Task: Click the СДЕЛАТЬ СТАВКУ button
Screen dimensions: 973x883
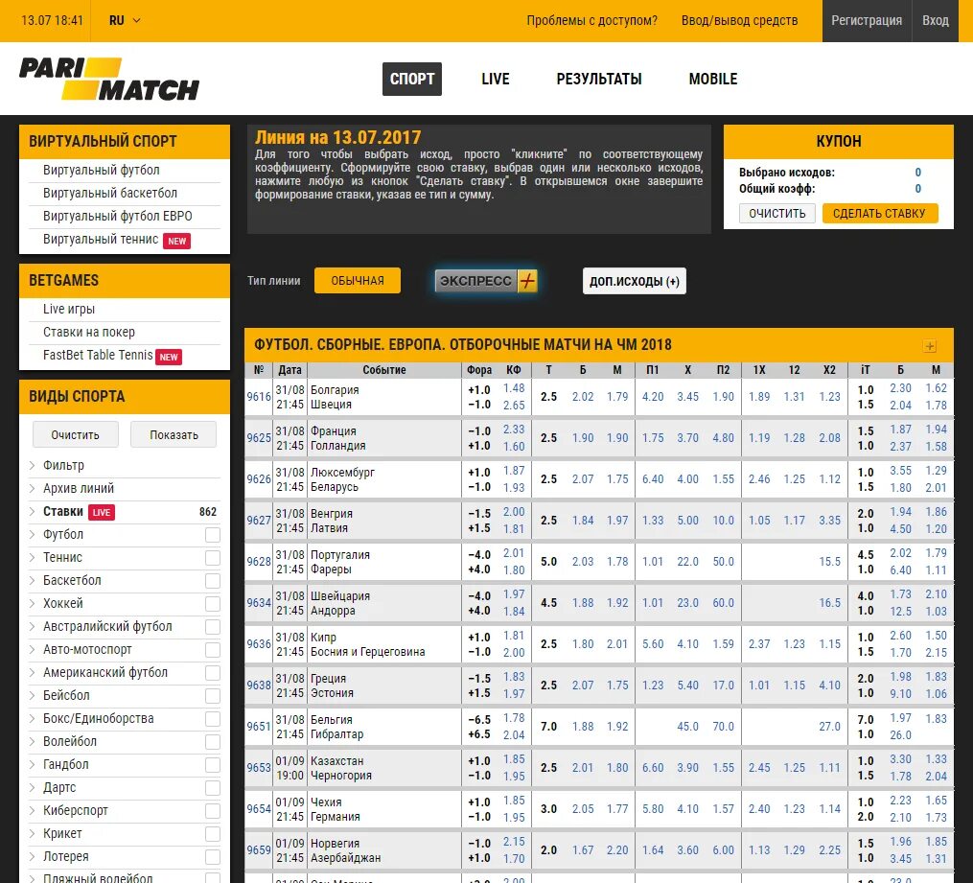Action: [x=879, y=214]
